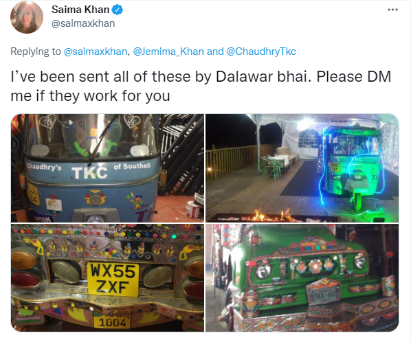Click the white TKC lettering on the rickshaw
Viewport: 411px width, 342px height.
point(89,173)
